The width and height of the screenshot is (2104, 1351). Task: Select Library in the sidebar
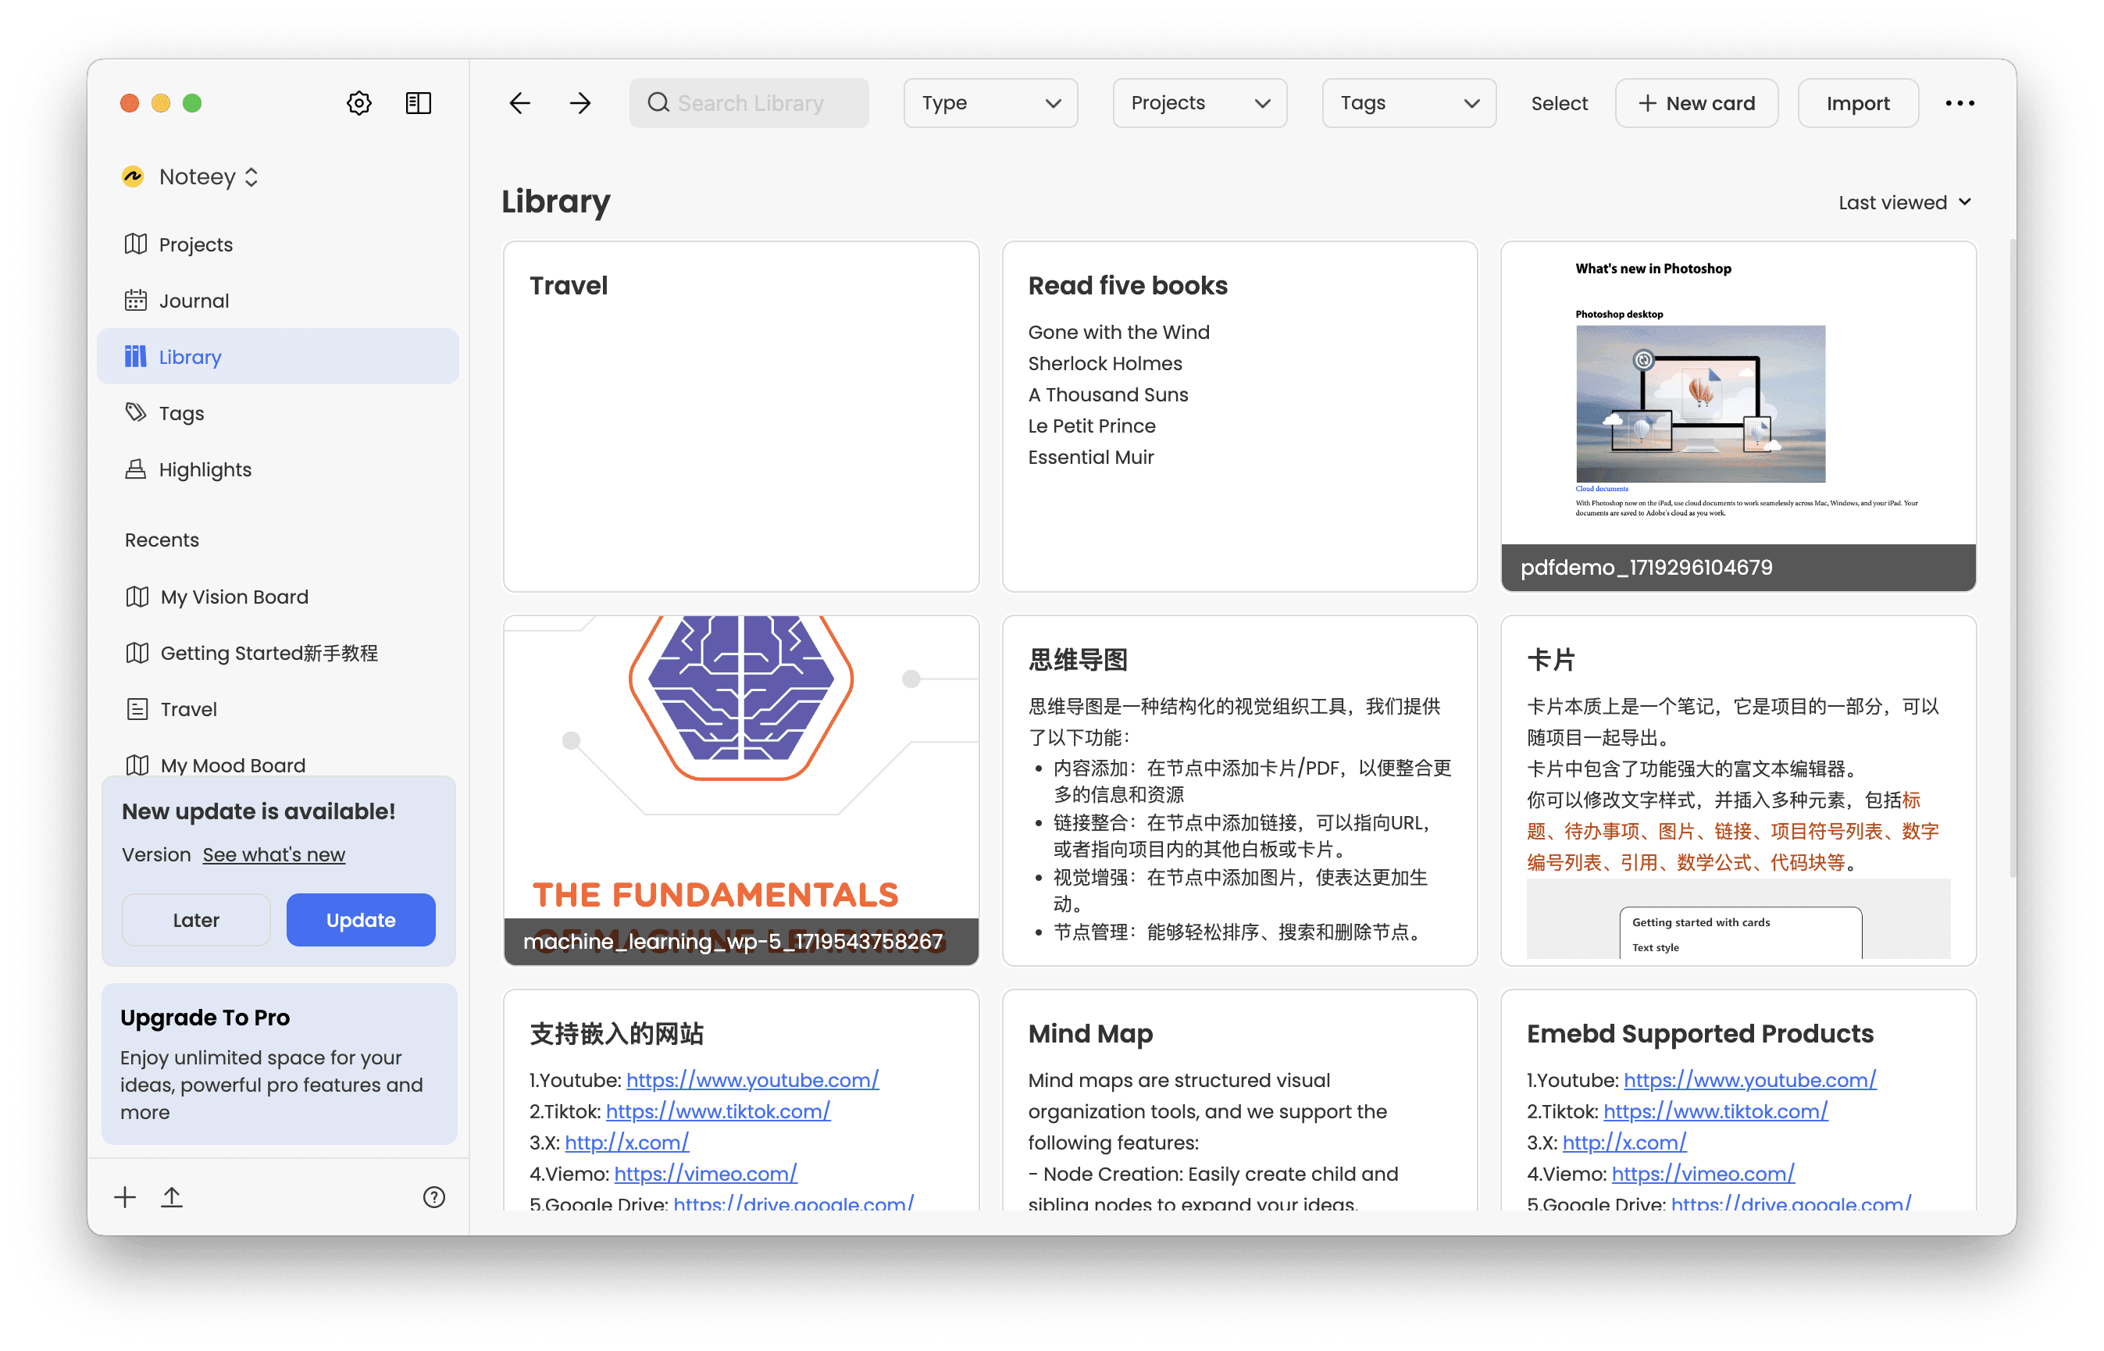click(x=278, y=356)
